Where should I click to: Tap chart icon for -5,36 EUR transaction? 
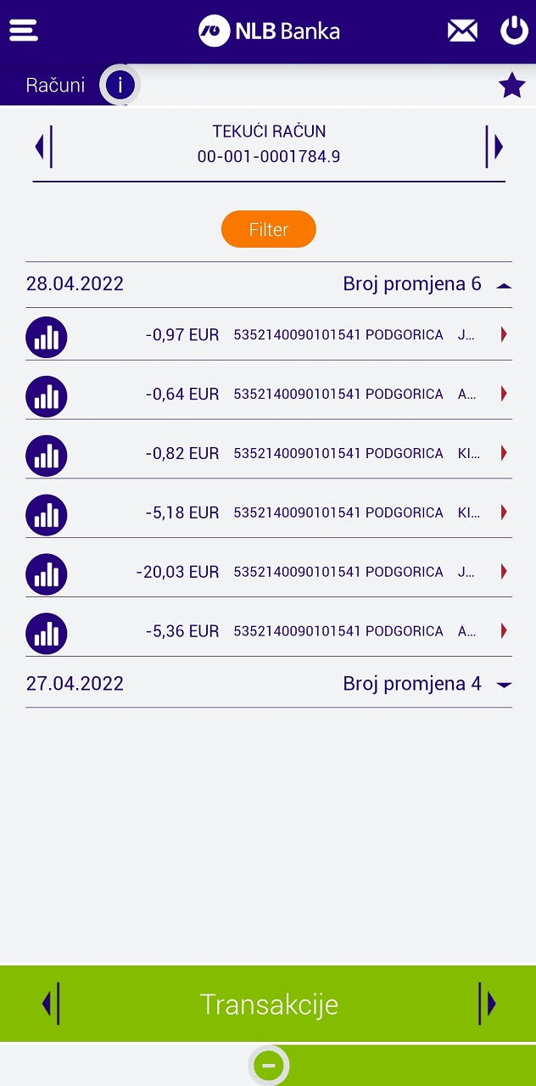pos(47,634)
